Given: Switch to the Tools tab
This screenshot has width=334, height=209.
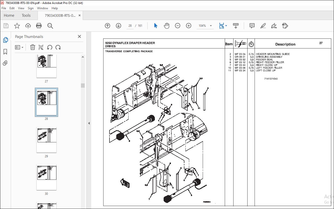Looking at the screenshot, I should (x=26, y=15).
